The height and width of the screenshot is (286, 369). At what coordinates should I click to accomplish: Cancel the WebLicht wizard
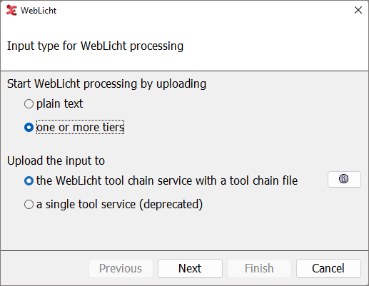pyautogui.click(x=328, y=268)
